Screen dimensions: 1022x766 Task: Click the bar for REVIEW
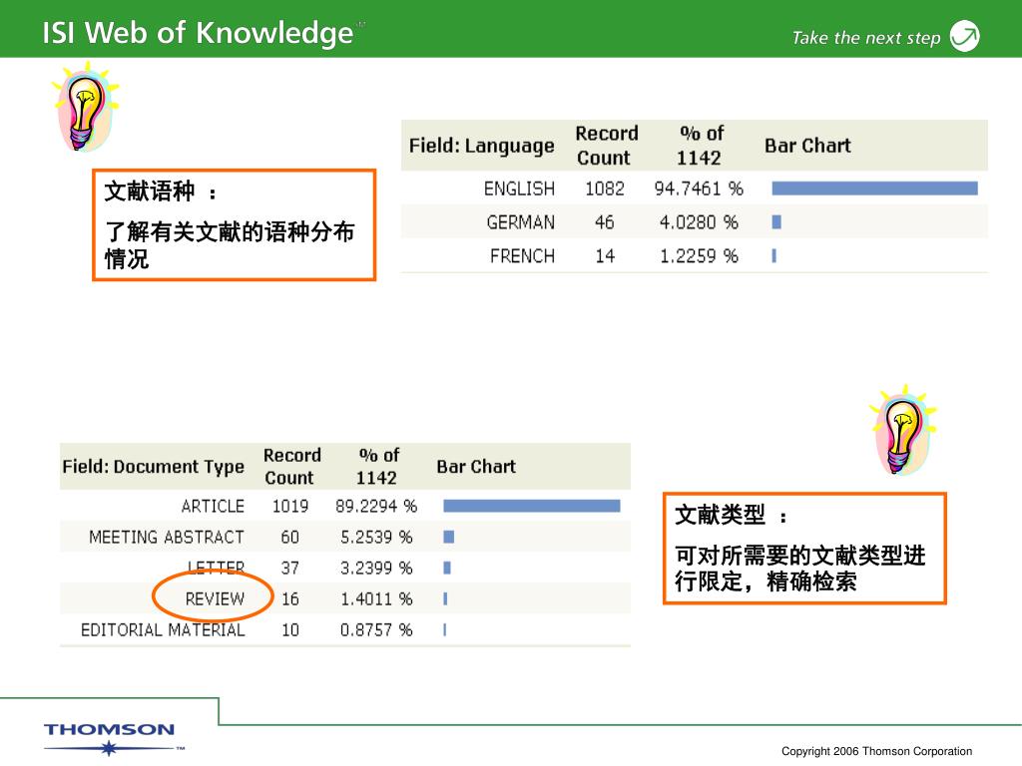(x=445, y=598)
